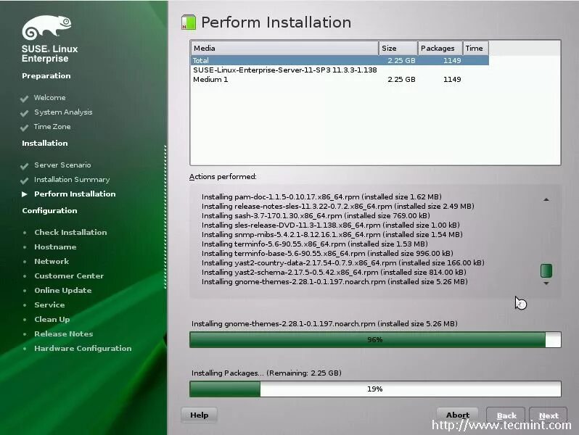Viewport: 579px width, 435px height.
Task: Click the Service step
Action: (x=49, y=304)
